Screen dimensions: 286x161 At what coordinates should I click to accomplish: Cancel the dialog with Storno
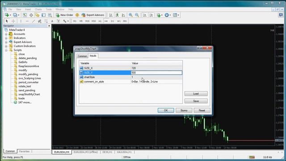point(184,110)
